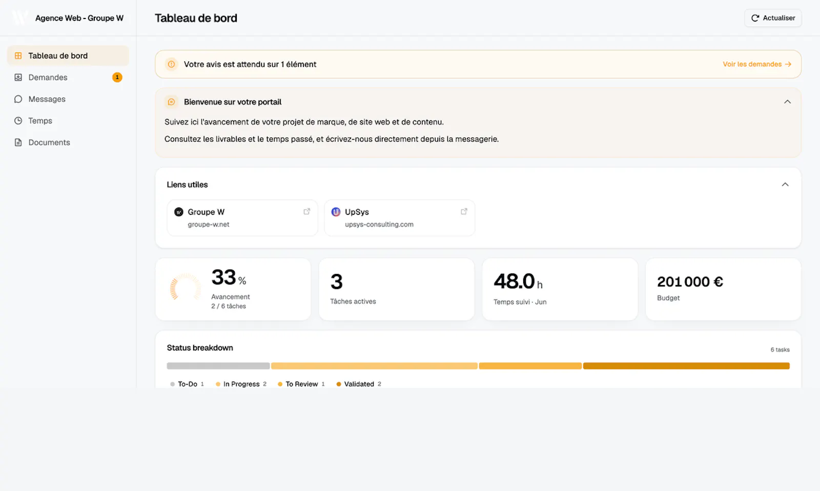Click the Agence Web W logo
Screen dimensions: 820x491
coord(19,18)
